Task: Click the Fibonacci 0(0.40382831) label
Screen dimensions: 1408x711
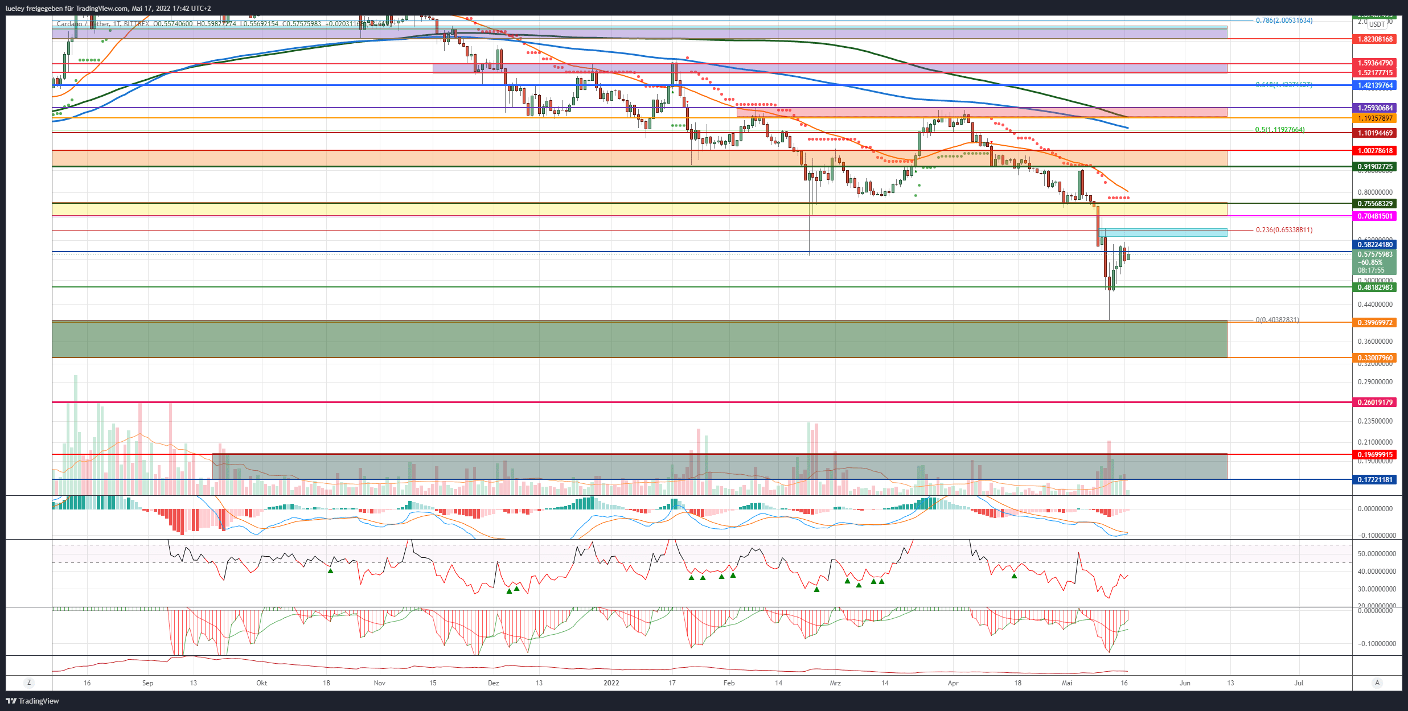Action: (1277, 320)
